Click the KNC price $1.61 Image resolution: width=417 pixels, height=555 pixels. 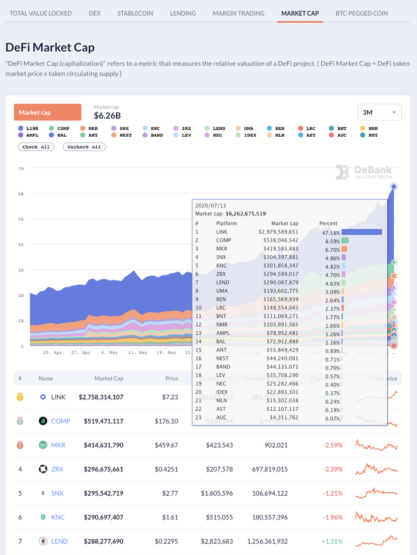[170, 517]
